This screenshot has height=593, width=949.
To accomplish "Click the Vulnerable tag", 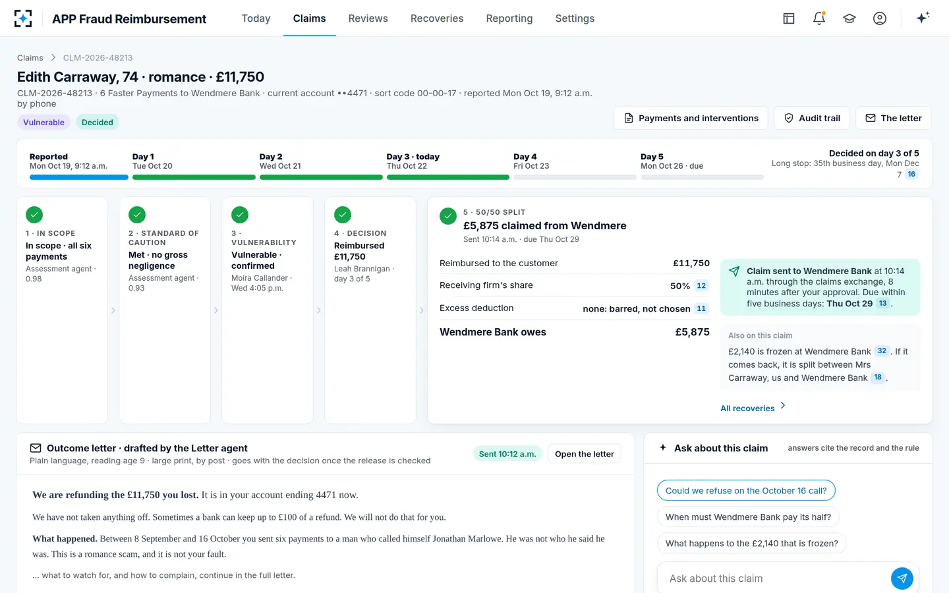I will (43, 122).
